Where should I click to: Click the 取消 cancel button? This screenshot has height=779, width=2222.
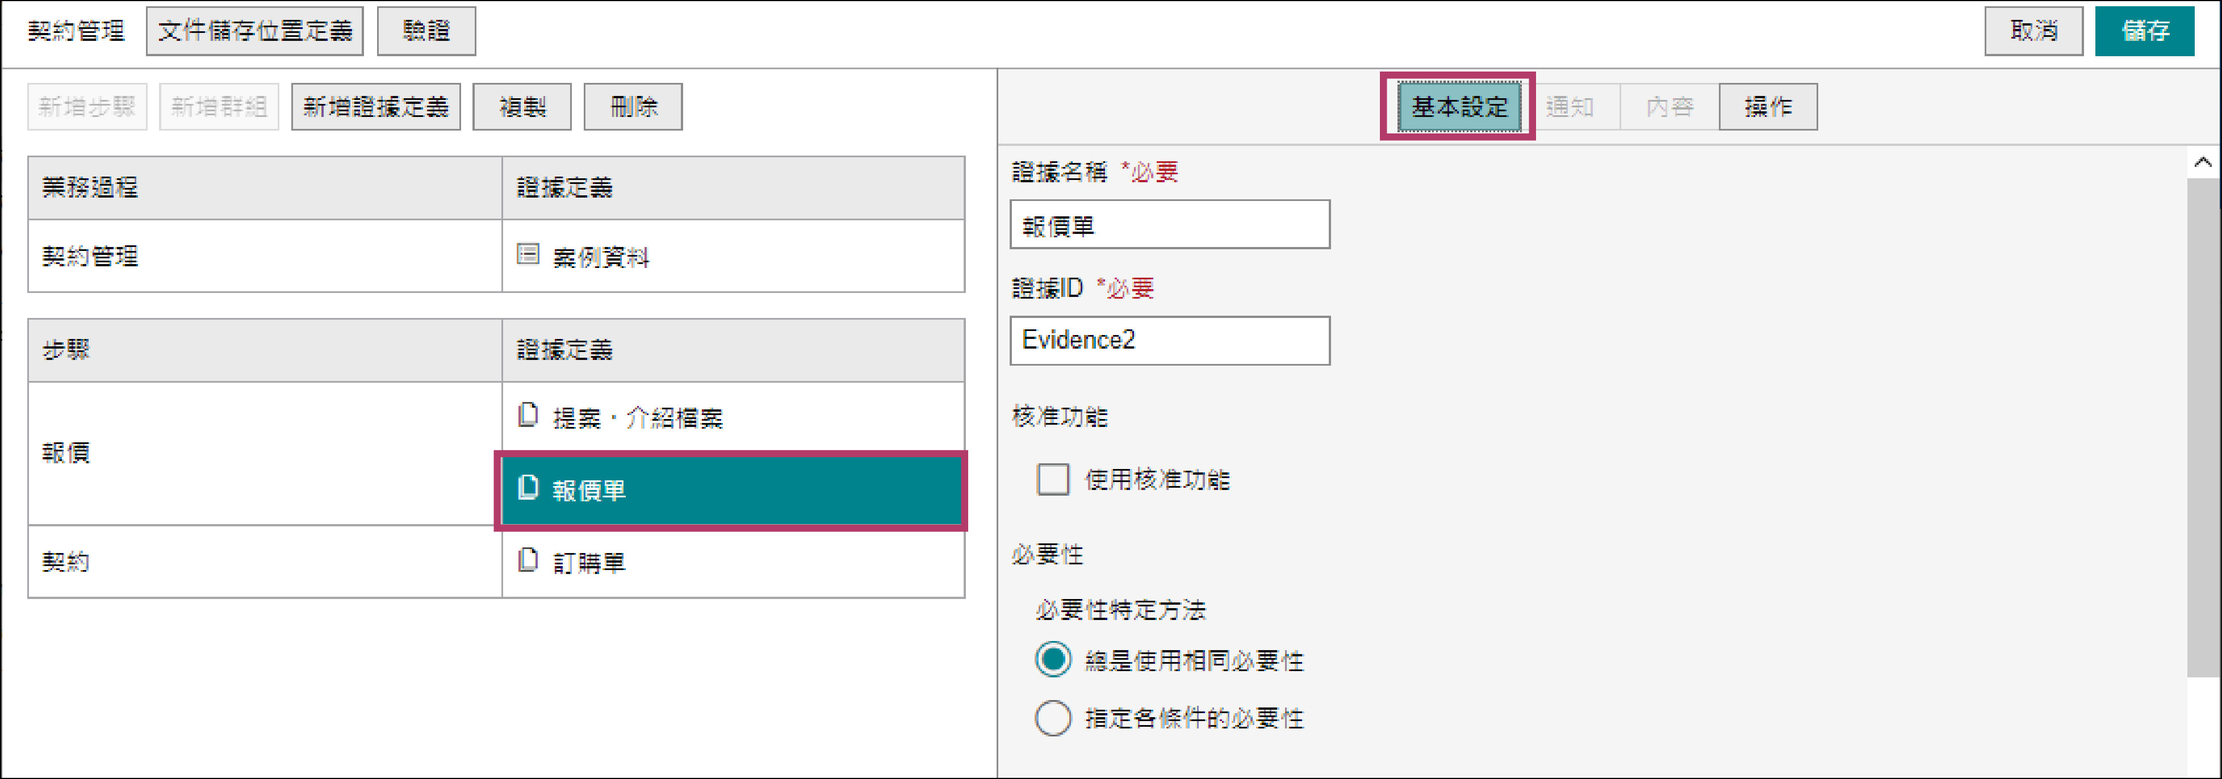click(x=2033, y=31)
